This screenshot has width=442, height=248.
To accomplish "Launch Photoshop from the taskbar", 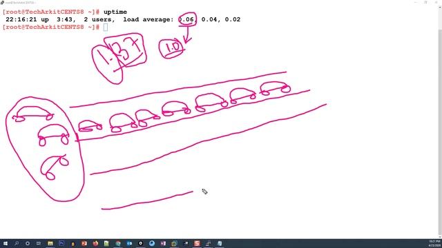I will tap(61, 243).
